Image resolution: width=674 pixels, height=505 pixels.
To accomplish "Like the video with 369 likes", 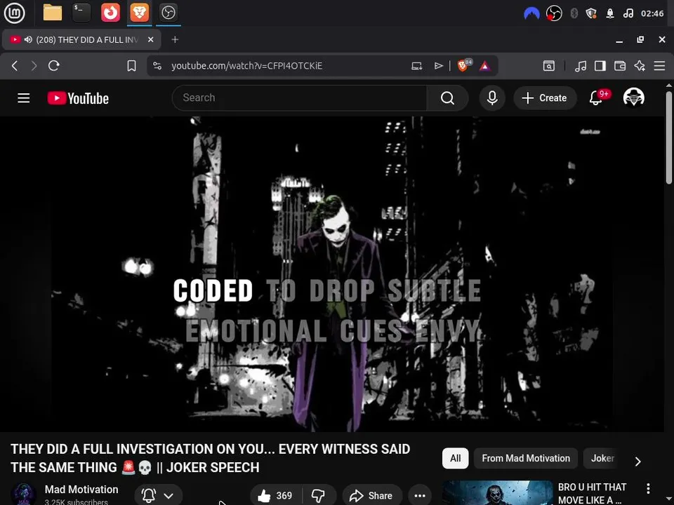I will click(276, 496).
